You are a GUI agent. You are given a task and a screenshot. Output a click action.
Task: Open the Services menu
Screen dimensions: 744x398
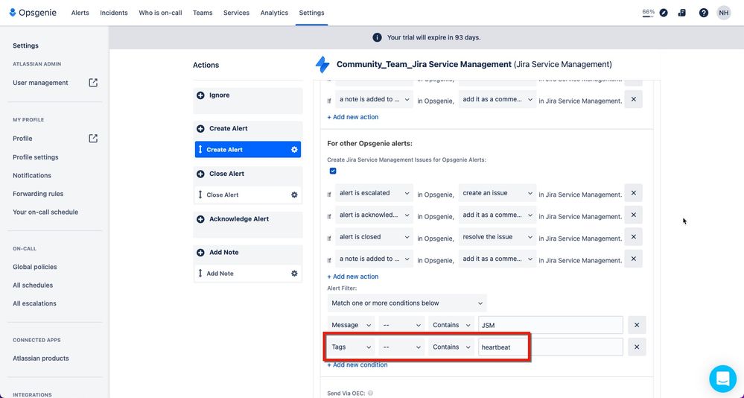pyautogui.click(x=236, y=13)
